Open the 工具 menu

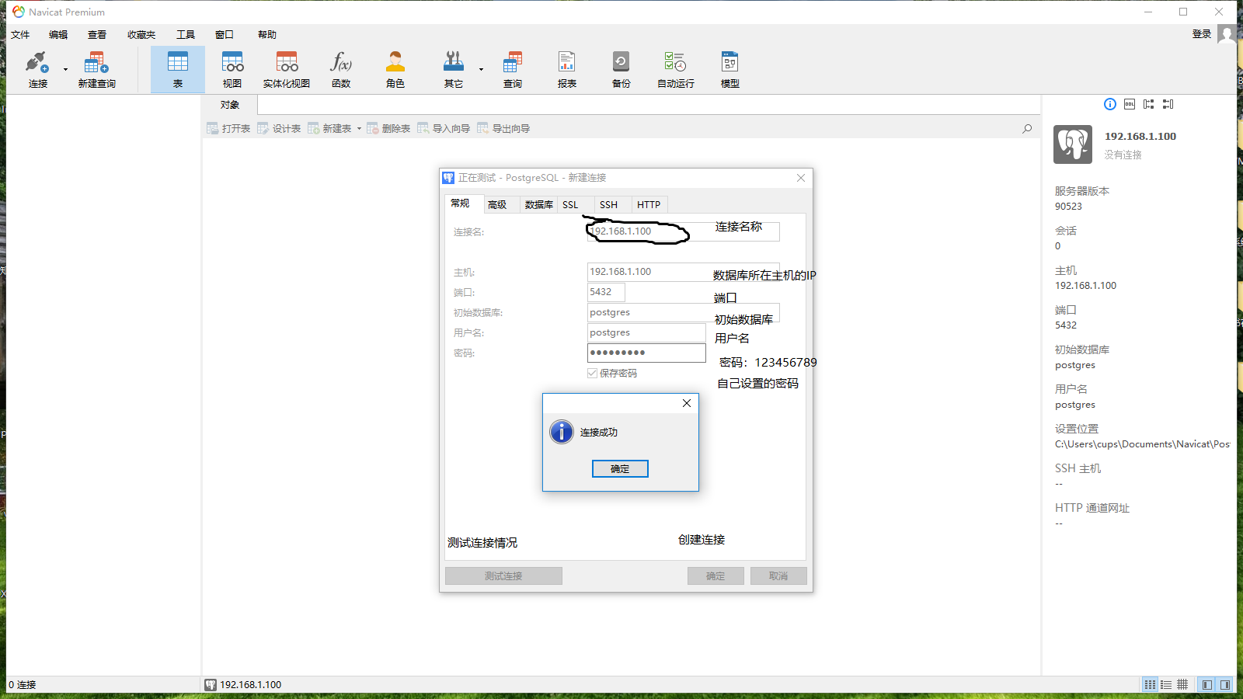(x=186, y=34)
